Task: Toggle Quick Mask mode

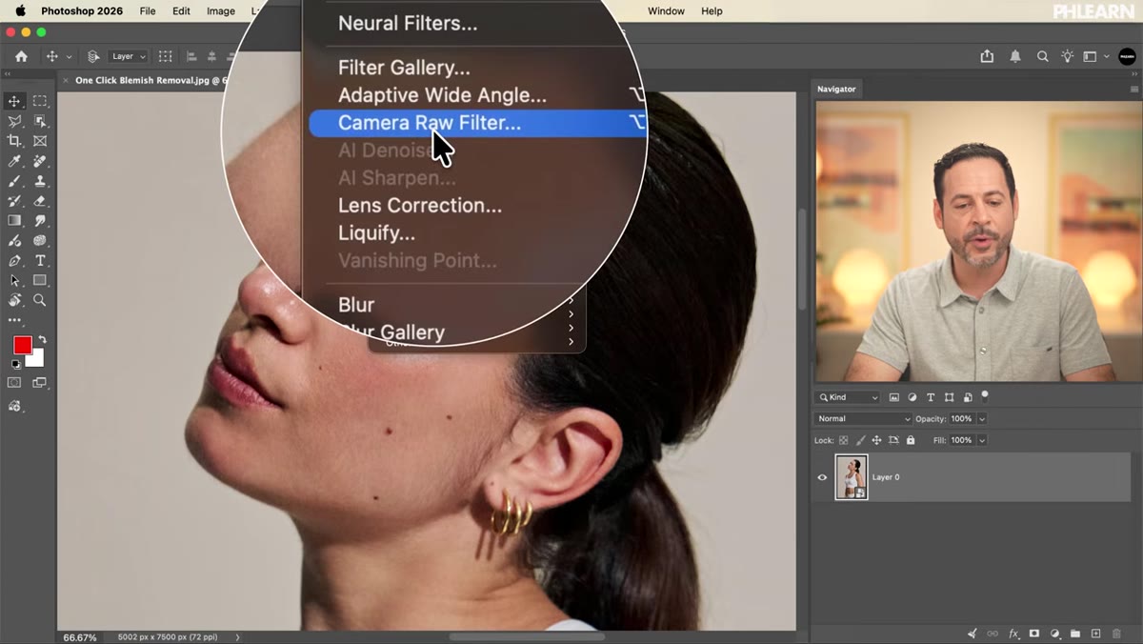Action: (x=14, y=382)
